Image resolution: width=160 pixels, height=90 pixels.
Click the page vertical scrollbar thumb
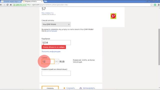click(159, 47)
